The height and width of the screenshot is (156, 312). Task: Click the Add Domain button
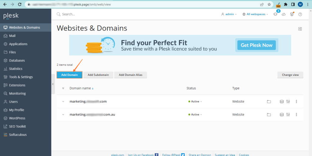(69, 75)
